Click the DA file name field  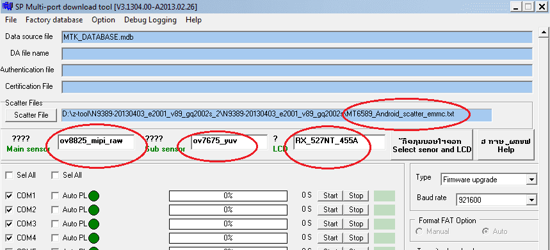(297, 54)
